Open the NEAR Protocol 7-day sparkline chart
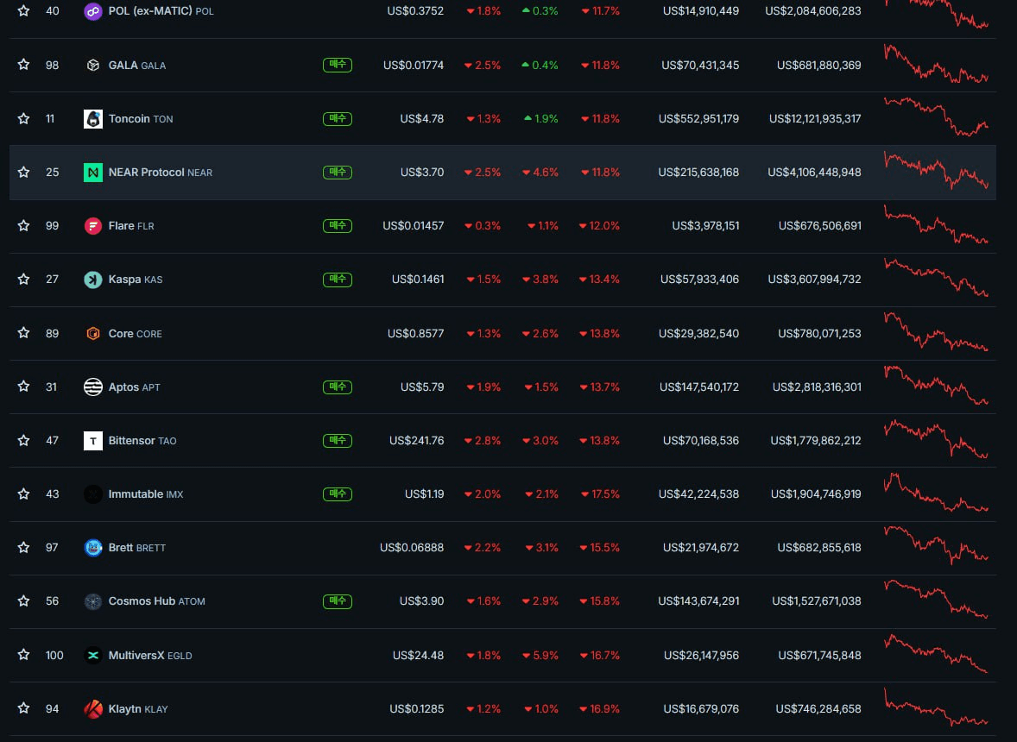 (x=936, y=171)
